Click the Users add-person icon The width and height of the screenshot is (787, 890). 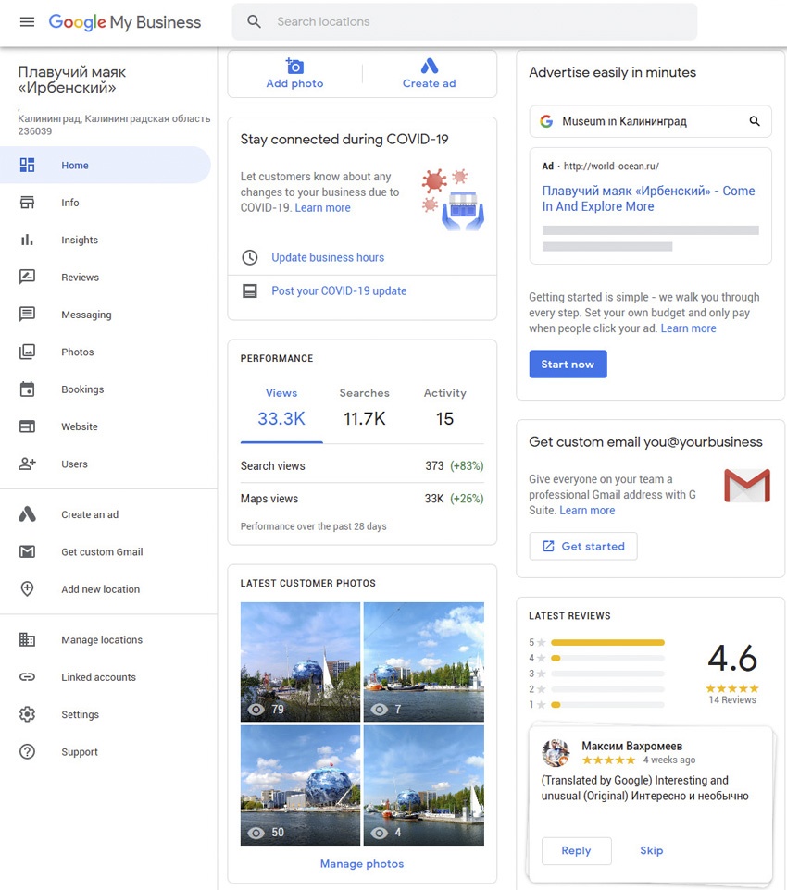click(27, 464)
